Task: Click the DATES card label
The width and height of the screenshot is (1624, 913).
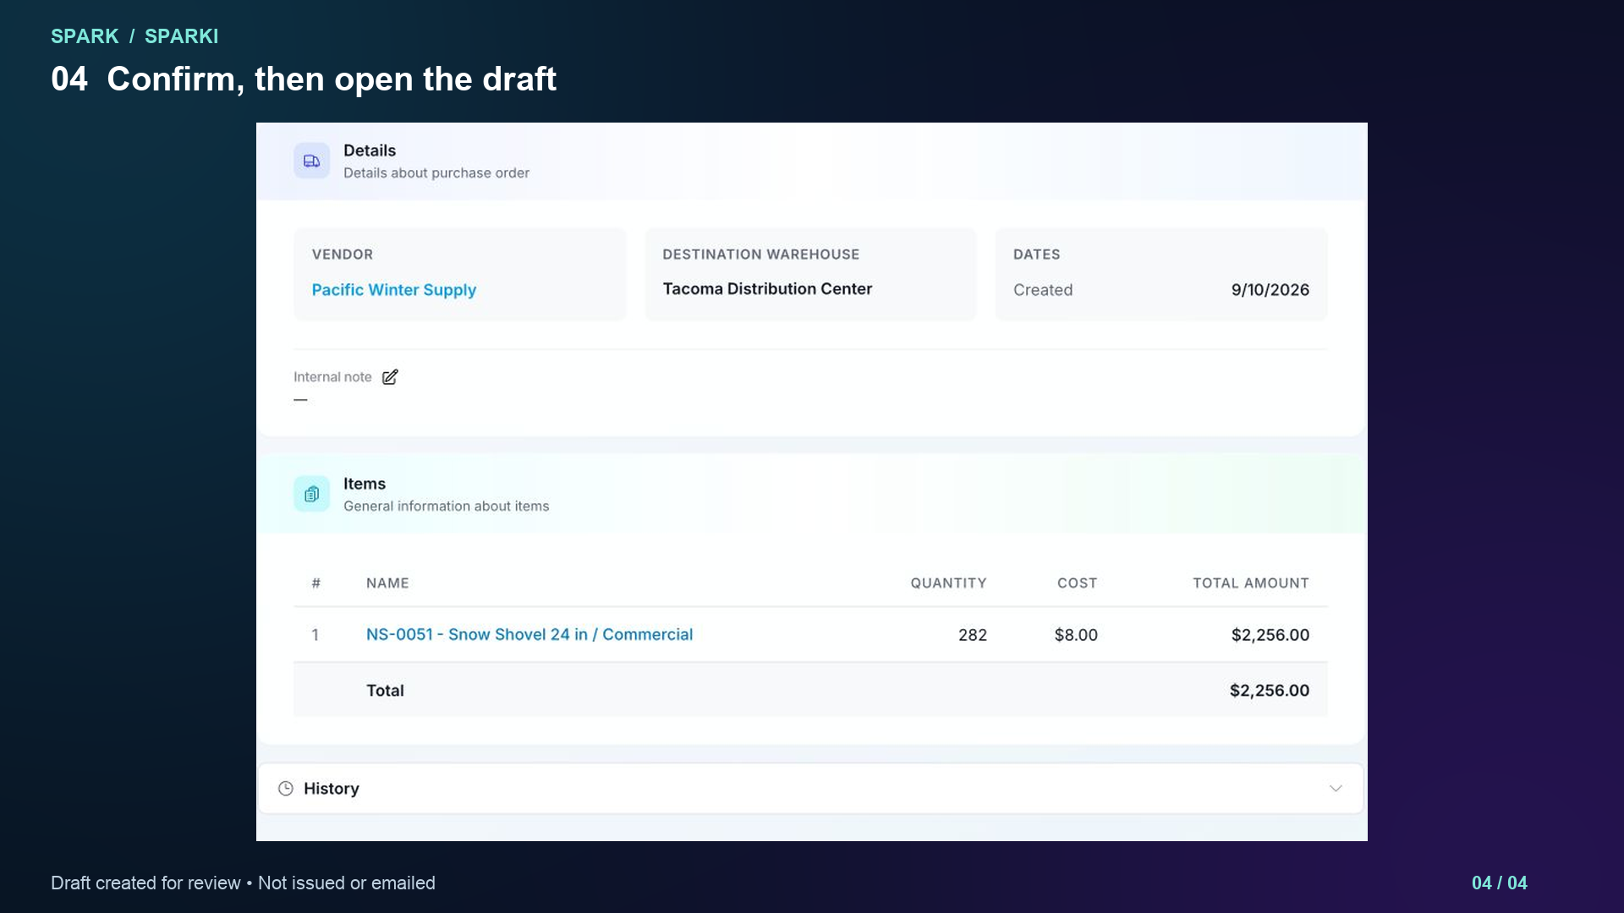Action: click(x=1037, y=254)
